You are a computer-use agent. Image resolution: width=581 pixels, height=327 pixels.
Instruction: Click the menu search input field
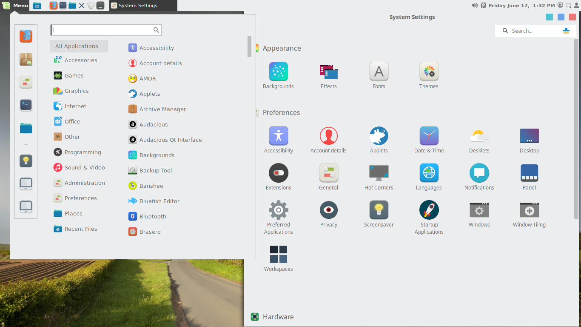[106, 30]
